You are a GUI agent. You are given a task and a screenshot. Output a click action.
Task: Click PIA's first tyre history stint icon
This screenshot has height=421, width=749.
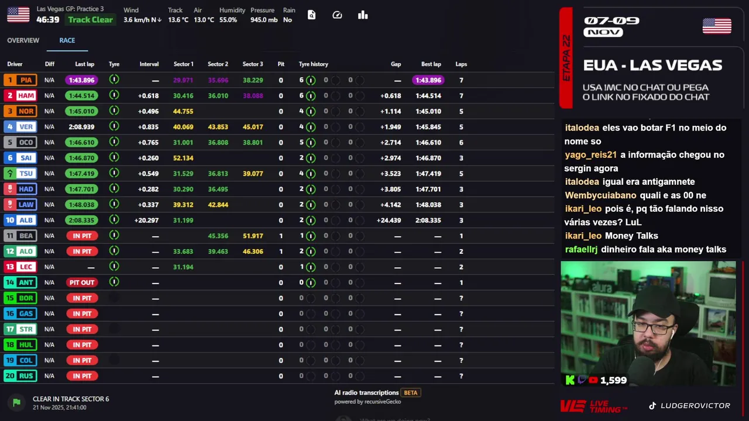coord(311,80)
